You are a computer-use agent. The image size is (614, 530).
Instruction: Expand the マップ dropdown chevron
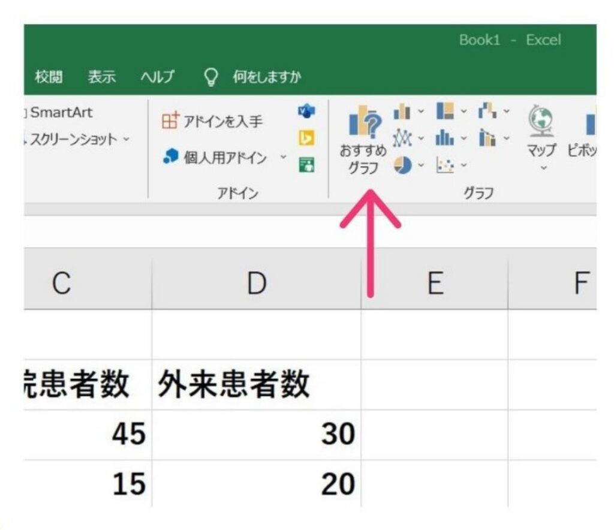(543, 168)
